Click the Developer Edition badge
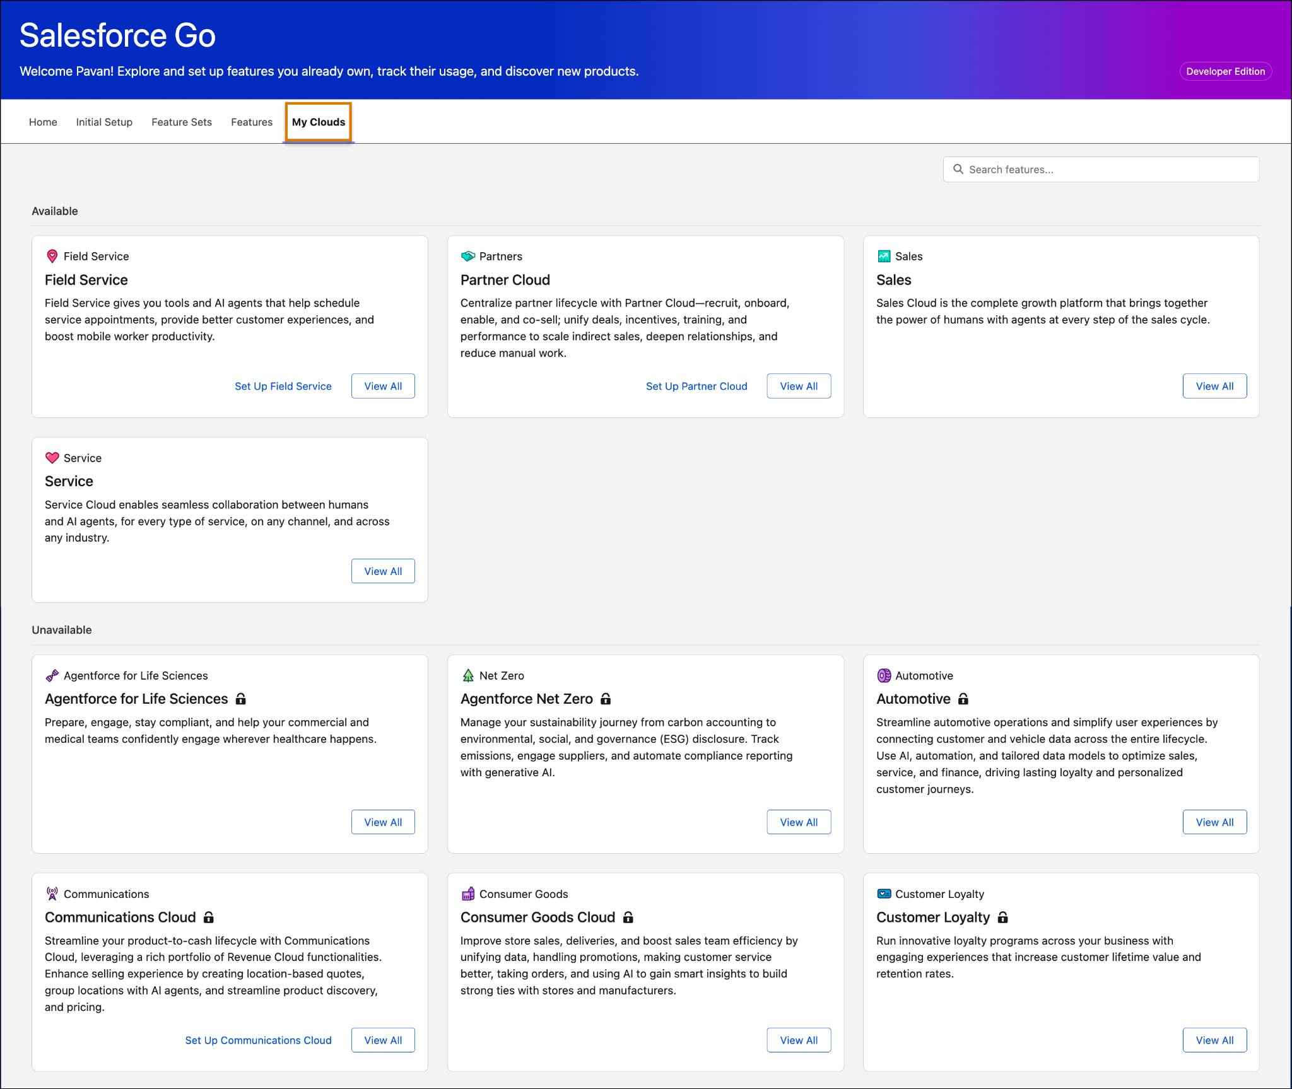The image size is (1292, 1089). [1225, 71]
